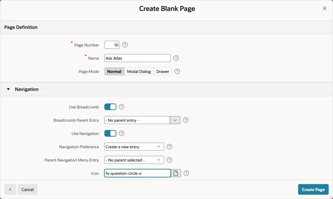Toggle the Use Breadcrumb switch
Viewport: 333px width, 199px height.
[x=110, y=107]
